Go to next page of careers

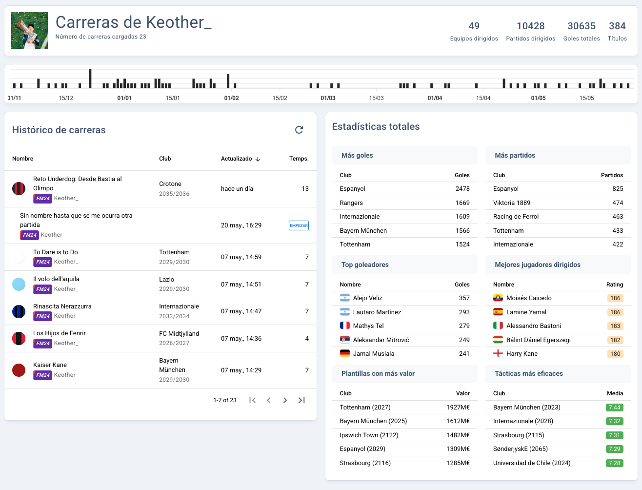(285, 400)
